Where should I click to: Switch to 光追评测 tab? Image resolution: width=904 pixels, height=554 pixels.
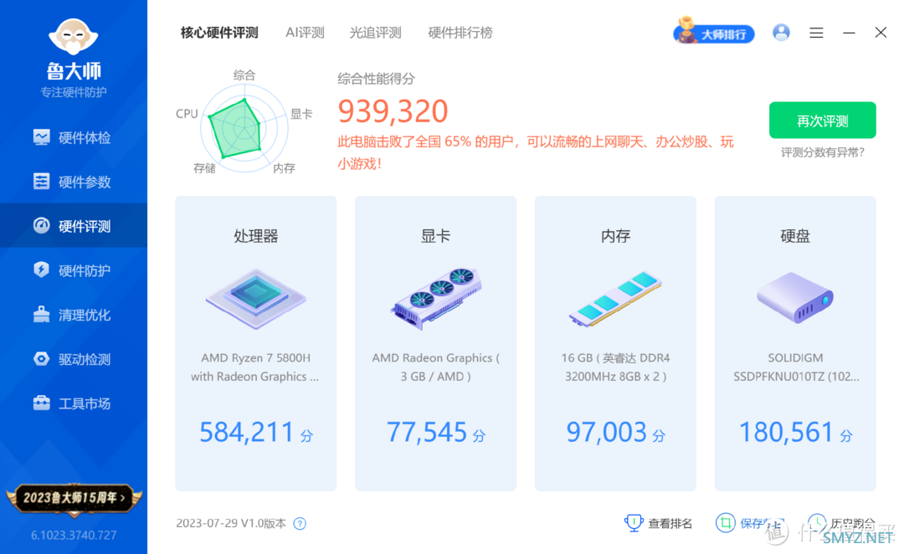point(375,33)
